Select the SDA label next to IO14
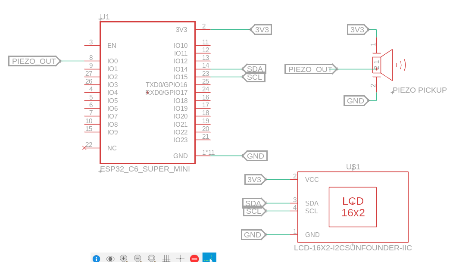 [254, 69]
